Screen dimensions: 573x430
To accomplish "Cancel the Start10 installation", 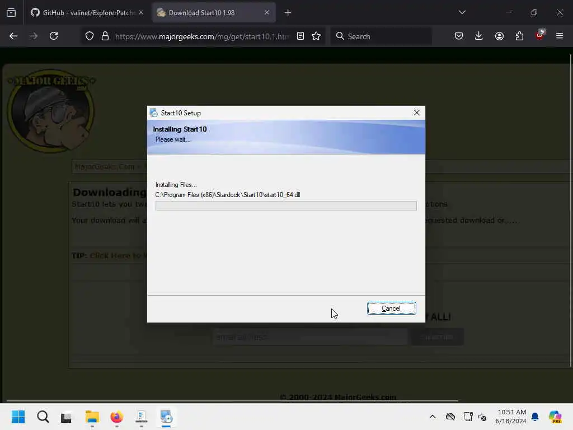I will (x=391, y=309).
